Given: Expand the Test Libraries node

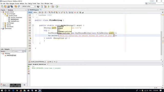Looking at the screenshot, I should (x=3, y=27).
